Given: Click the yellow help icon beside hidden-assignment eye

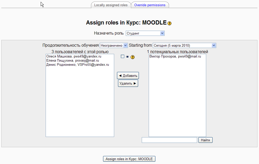Looking at the screenshot, I should pyautogui.click(x=132, y=57).
